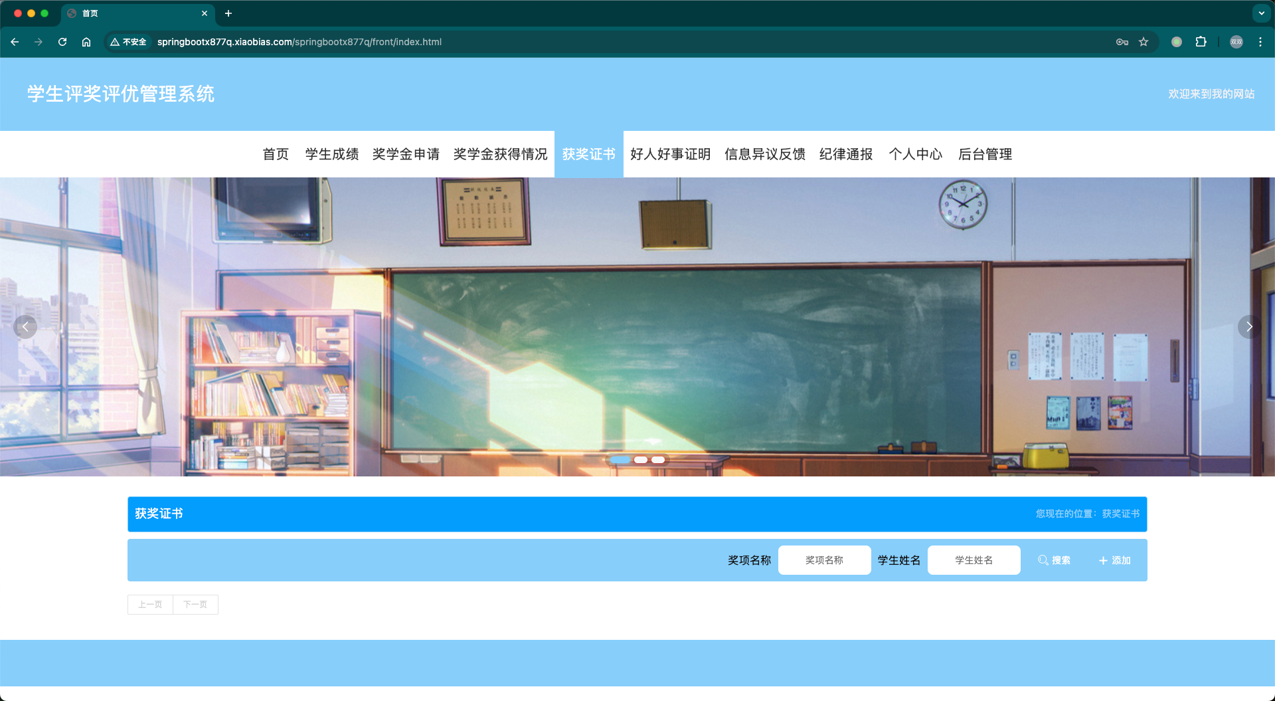Select the browser address bar URL
The width and height of the screenshot is (1275, 701).
(299, 42)
